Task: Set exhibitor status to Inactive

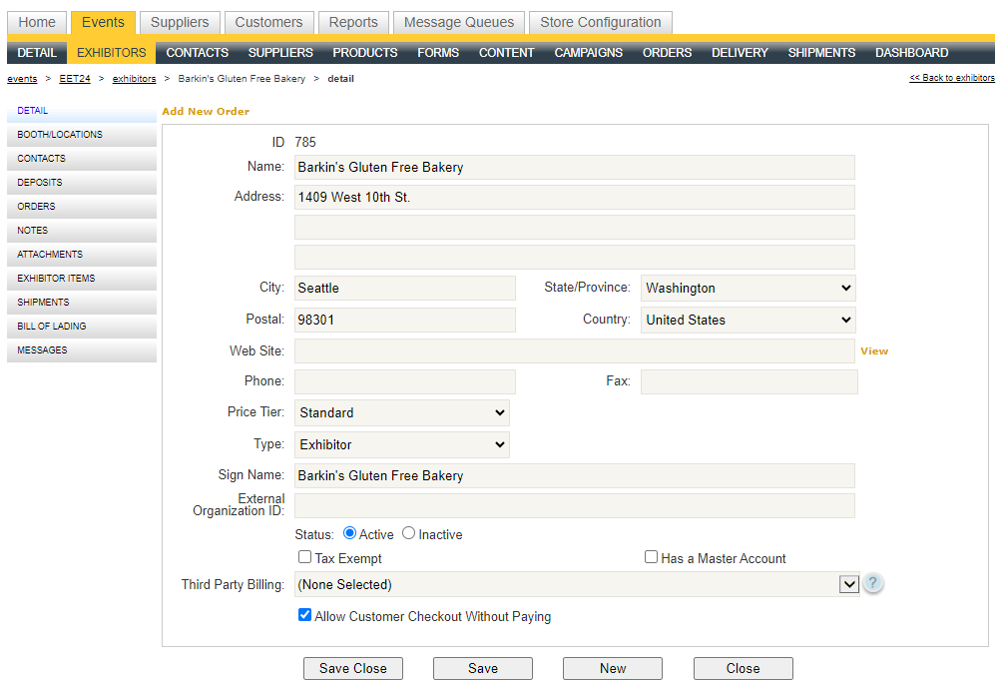Action: point(408,533)
